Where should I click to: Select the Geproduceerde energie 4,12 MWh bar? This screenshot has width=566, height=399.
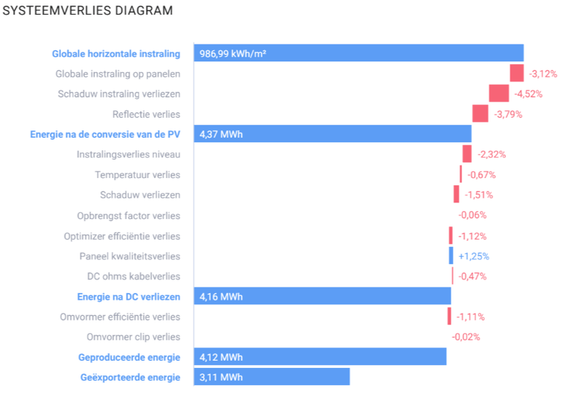point(320,357)
